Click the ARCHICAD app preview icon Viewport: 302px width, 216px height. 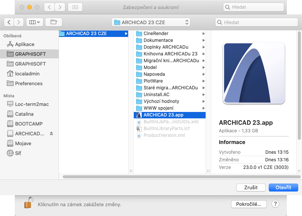coord(254,73)
